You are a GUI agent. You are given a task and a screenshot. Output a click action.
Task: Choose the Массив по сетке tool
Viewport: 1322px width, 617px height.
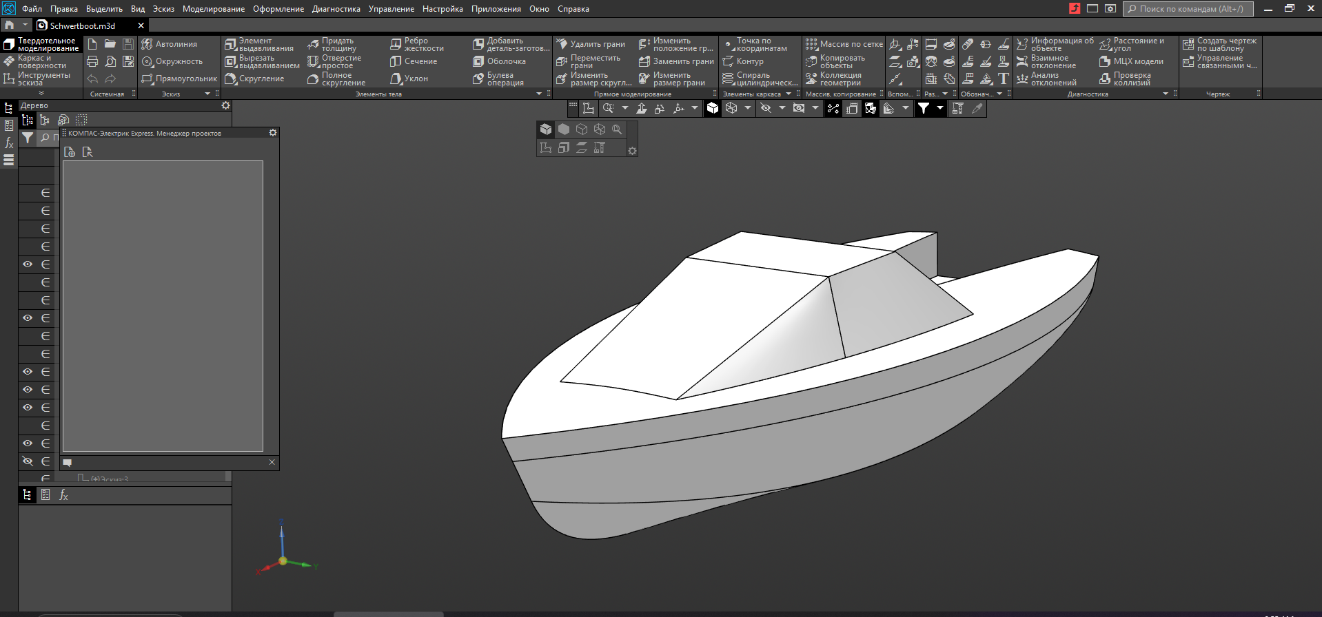coord(844,44)
